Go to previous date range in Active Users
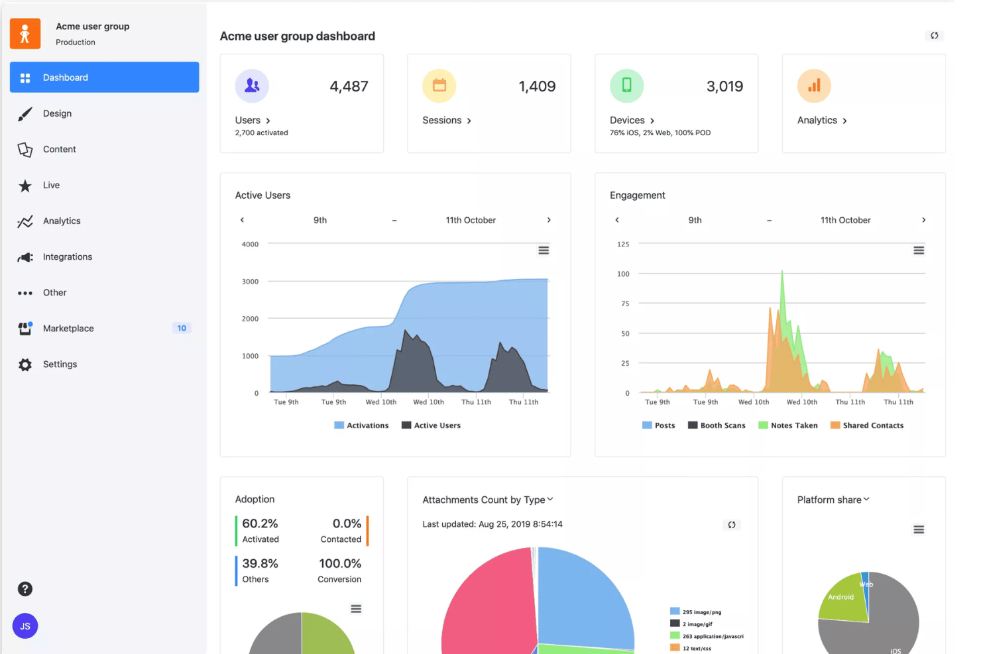This screenshot has width=981, height=654. pyautogui.click(x=242, y=220)
